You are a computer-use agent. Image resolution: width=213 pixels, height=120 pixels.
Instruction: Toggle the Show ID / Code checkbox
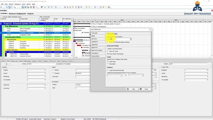tap(108, 51)
